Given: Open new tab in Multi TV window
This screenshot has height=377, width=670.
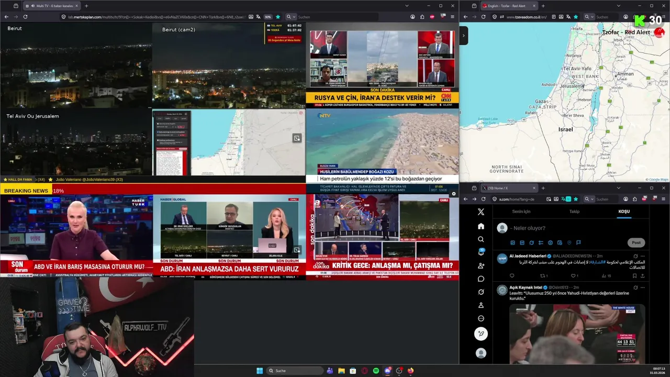Looking at the screenshot, I should click(86, 6).
